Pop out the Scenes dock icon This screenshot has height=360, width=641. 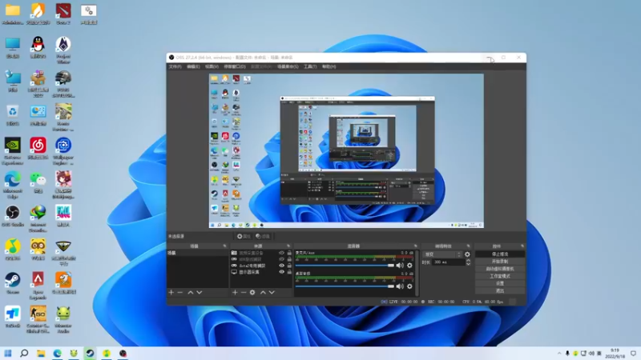(x=224, y=246)
